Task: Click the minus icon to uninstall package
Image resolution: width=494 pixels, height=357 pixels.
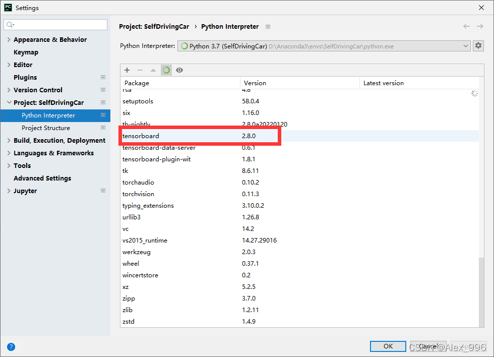Action: (140, 70)
